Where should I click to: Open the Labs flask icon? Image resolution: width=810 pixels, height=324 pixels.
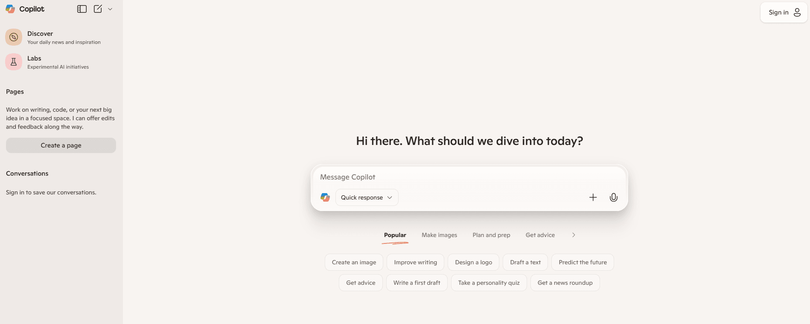click(x=14, y=62)
